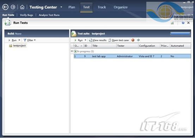Click the red stop icon in the suite toolbar

pyautogui.click(x=133, y=40)
